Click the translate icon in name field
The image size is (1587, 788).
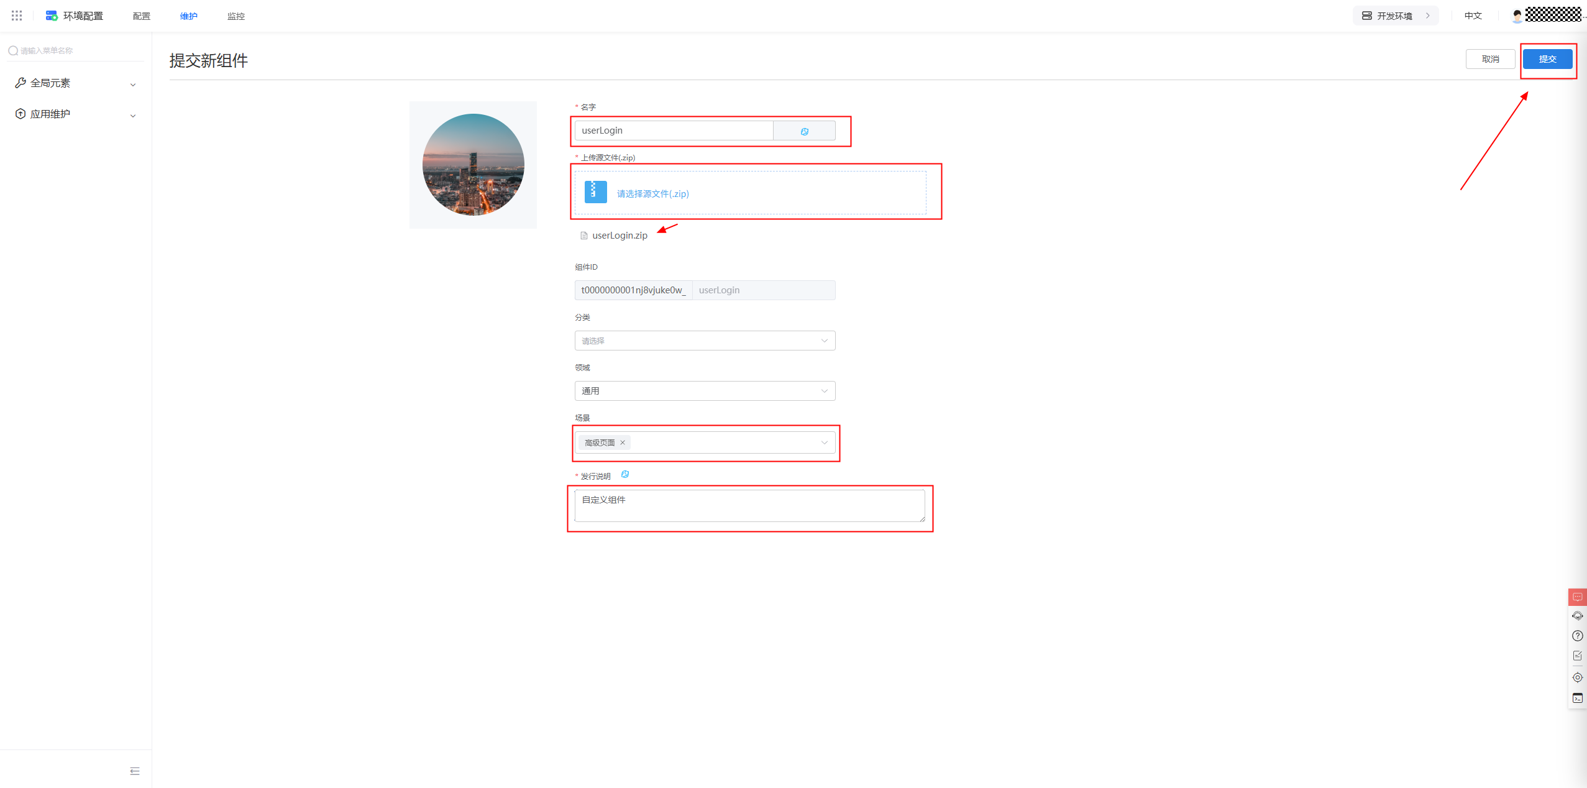pos(804,131)
